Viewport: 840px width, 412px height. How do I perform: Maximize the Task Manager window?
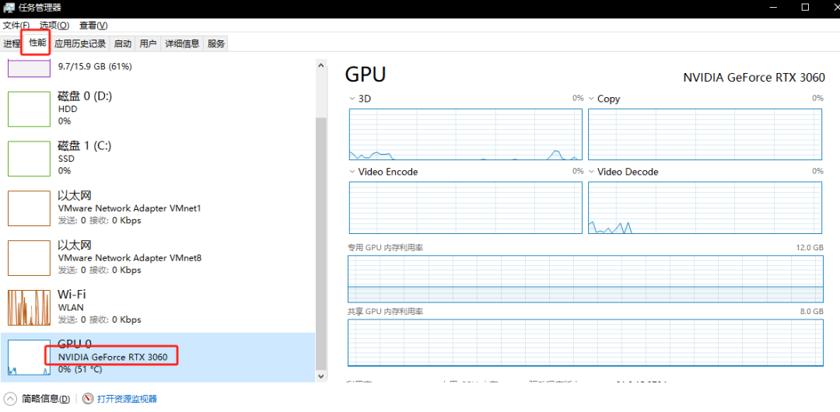pos(805,8)
